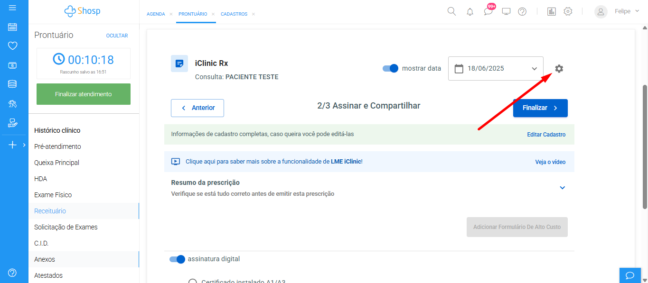Open messages with the 99+ badge
Screen dimensions: 648x283
pos(488,10)
